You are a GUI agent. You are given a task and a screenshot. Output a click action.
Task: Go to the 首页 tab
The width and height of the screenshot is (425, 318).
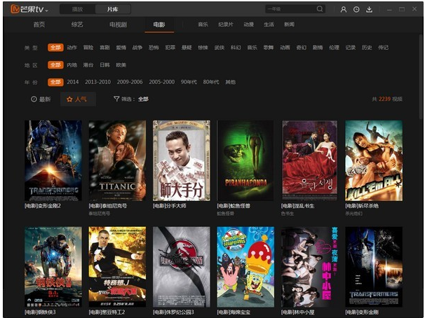pos(39,25)
